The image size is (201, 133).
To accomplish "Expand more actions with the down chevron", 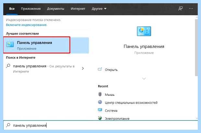I will (144, 79).
